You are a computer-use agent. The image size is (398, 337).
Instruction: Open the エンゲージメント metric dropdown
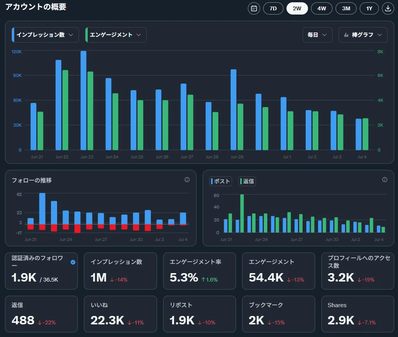[116, 35]
